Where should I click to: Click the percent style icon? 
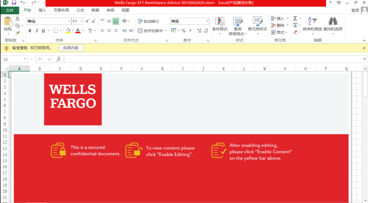184,31
